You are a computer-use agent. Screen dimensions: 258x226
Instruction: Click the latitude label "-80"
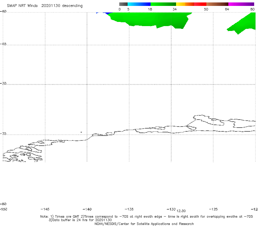pos(3,204)
